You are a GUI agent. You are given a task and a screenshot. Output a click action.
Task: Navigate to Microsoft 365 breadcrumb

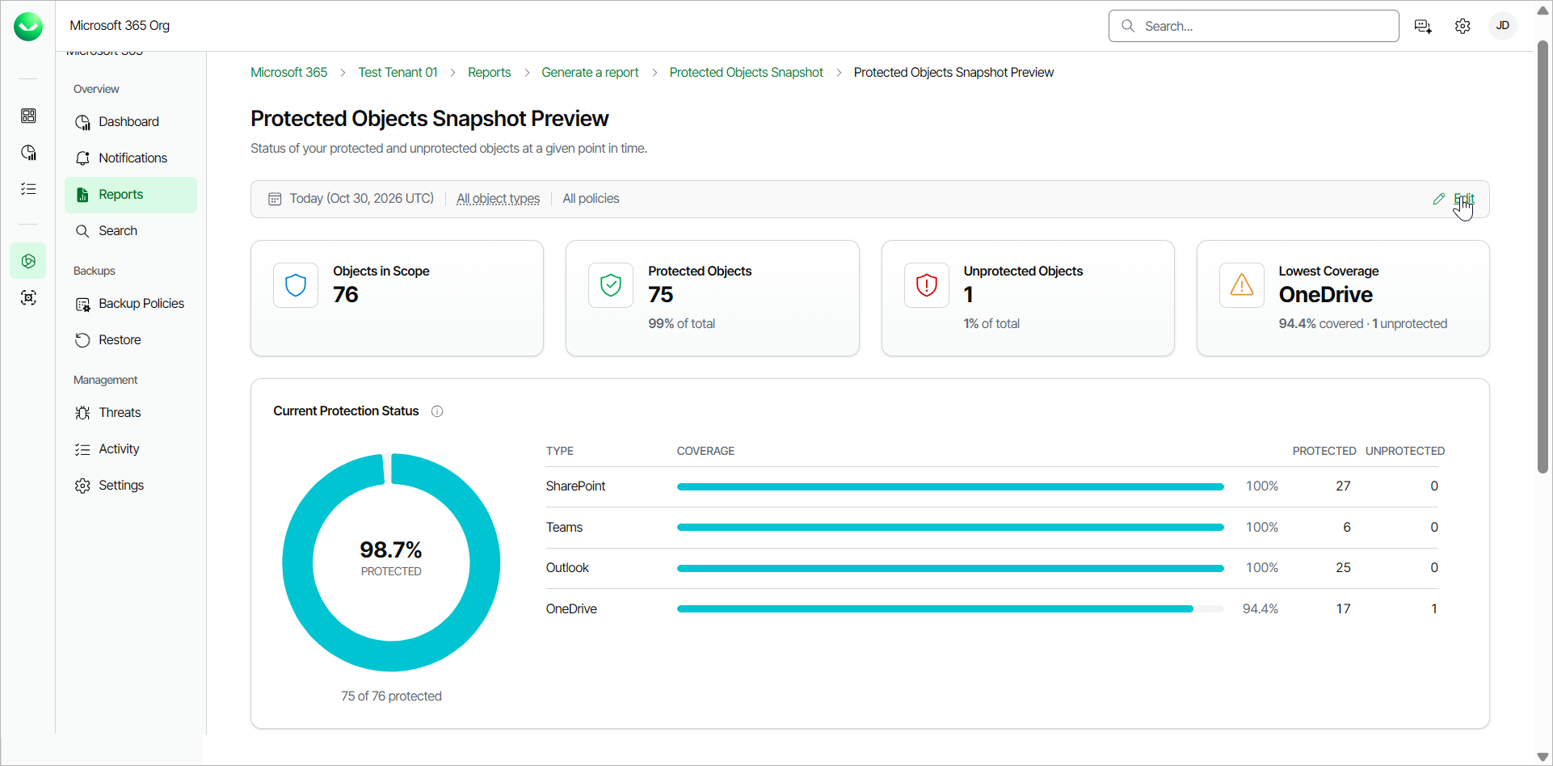288,73
